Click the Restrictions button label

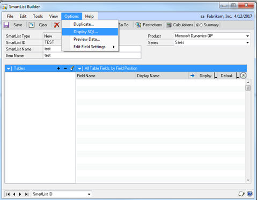click(x=152, y=25)
